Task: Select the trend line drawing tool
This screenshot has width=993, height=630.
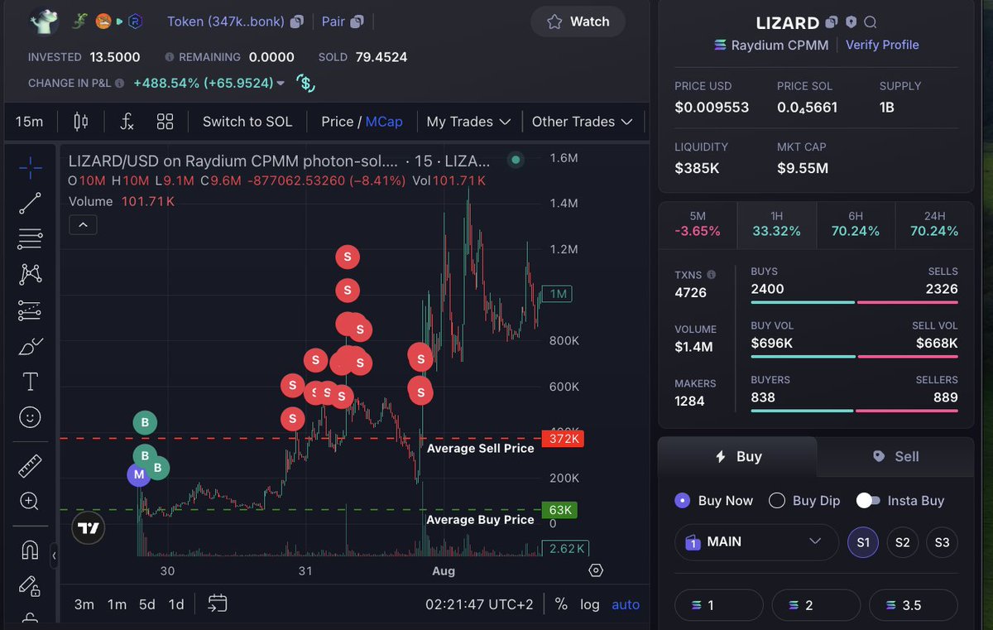Action: tap(30, 203)
